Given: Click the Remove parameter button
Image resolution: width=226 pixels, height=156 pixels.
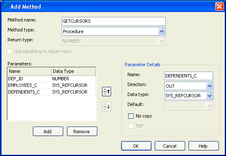Looking at the screenshot, I should click(82, 131).
